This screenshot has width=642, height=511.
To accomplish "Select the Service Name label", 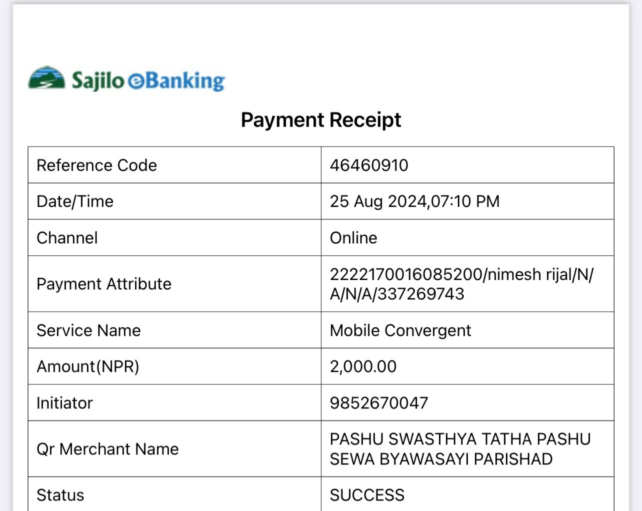I will [x=88, y=330].
